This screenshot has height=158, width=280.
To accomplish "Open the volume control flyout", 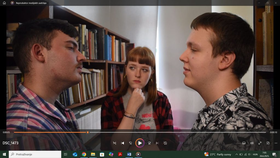I will point(252,143).
